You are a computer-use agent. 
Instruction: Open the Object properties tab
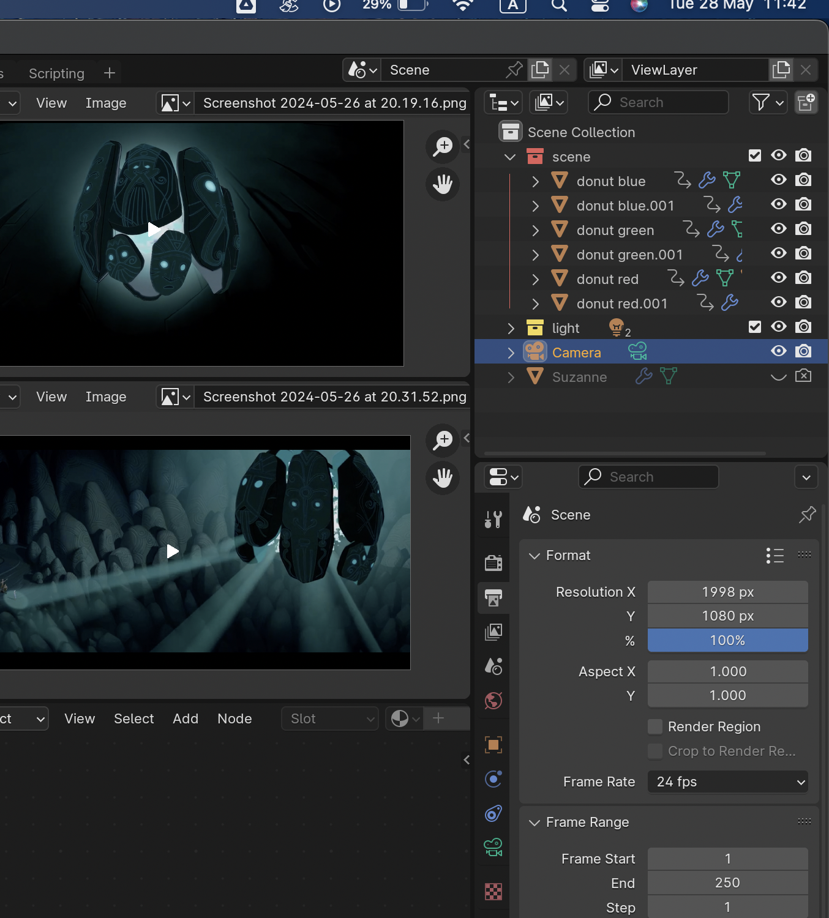(493, 745)
